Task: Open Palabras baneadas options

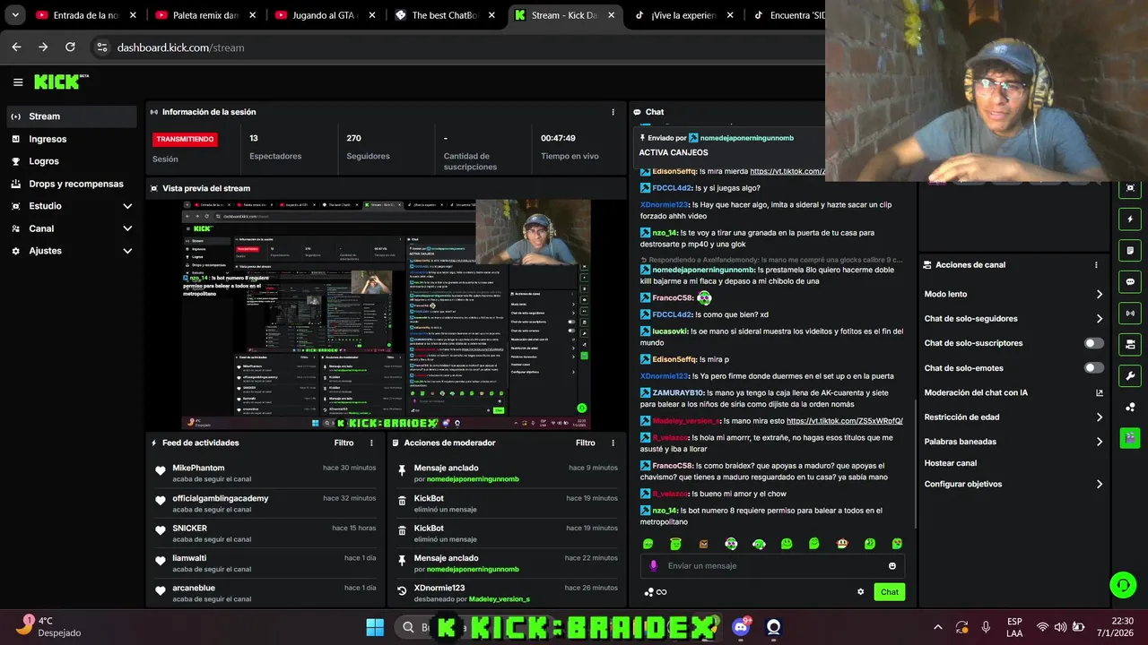Action: (1013, 442)
